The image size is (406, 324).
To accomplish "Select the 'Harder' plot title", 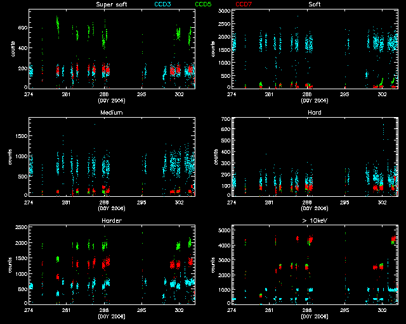I will (x=111, y=221).
